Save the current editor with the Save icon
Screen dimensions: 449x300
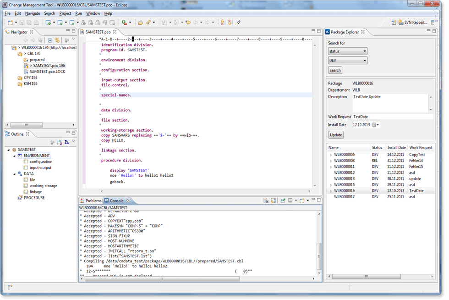tap(22, 22)
